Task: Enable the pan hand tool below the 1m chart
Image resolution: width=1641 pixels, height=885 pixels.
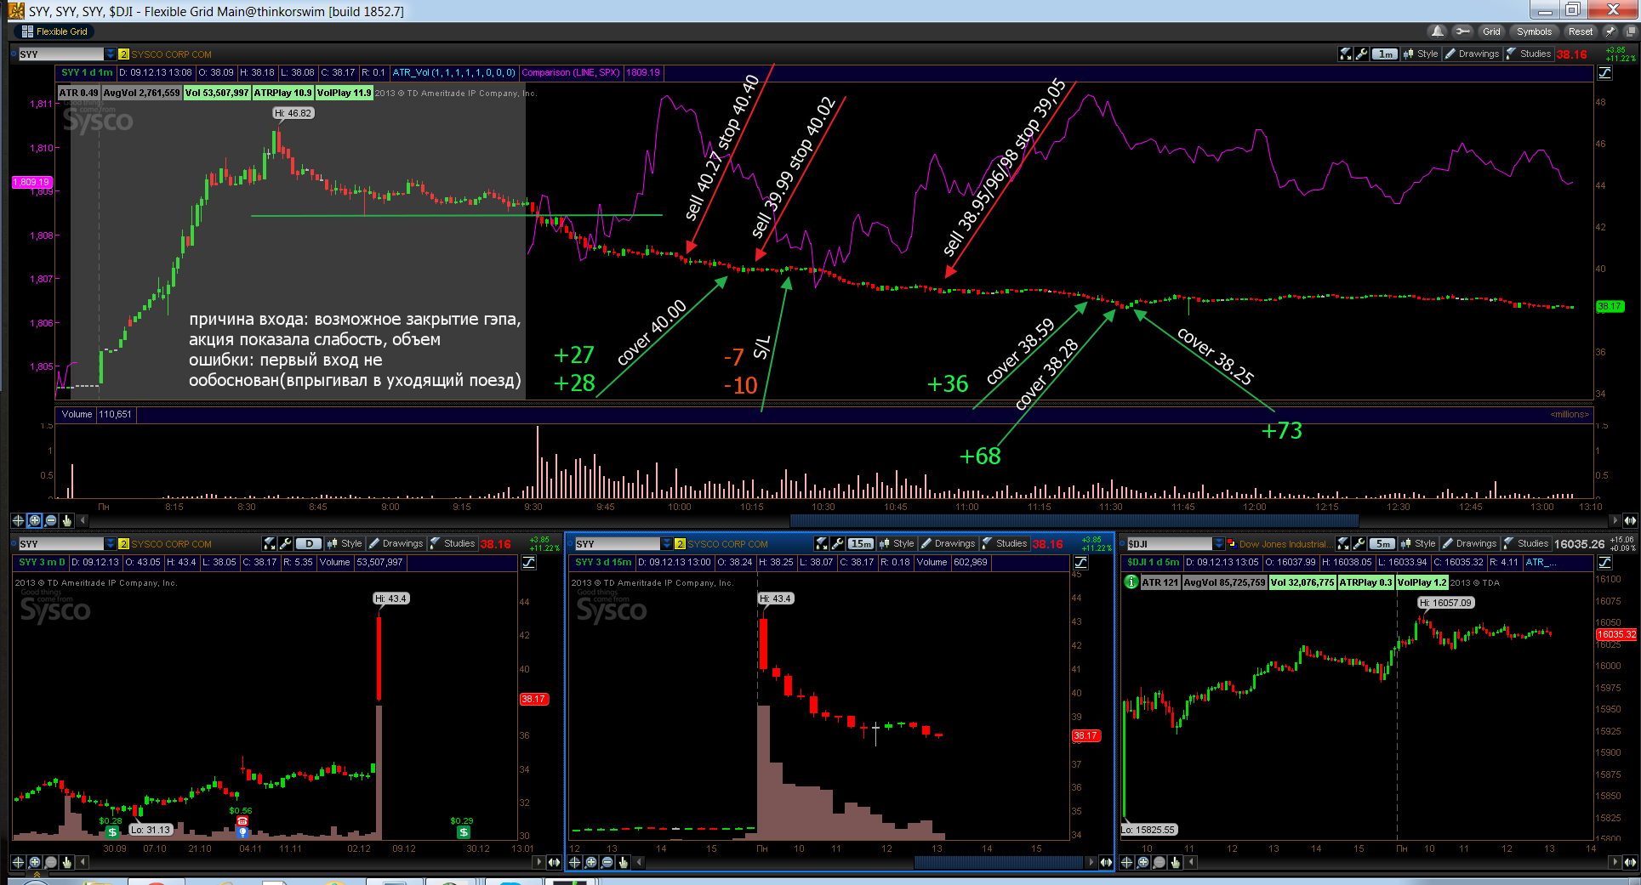Action: click(67, 520)
